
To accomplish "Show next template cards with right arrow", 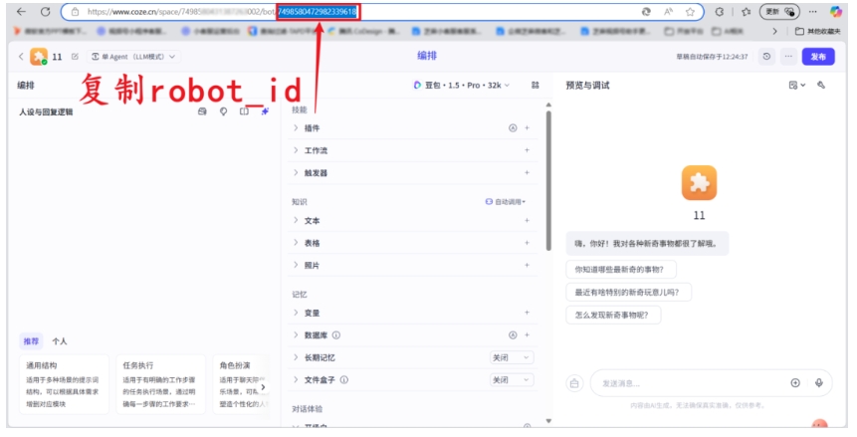I will pos(264,386).
